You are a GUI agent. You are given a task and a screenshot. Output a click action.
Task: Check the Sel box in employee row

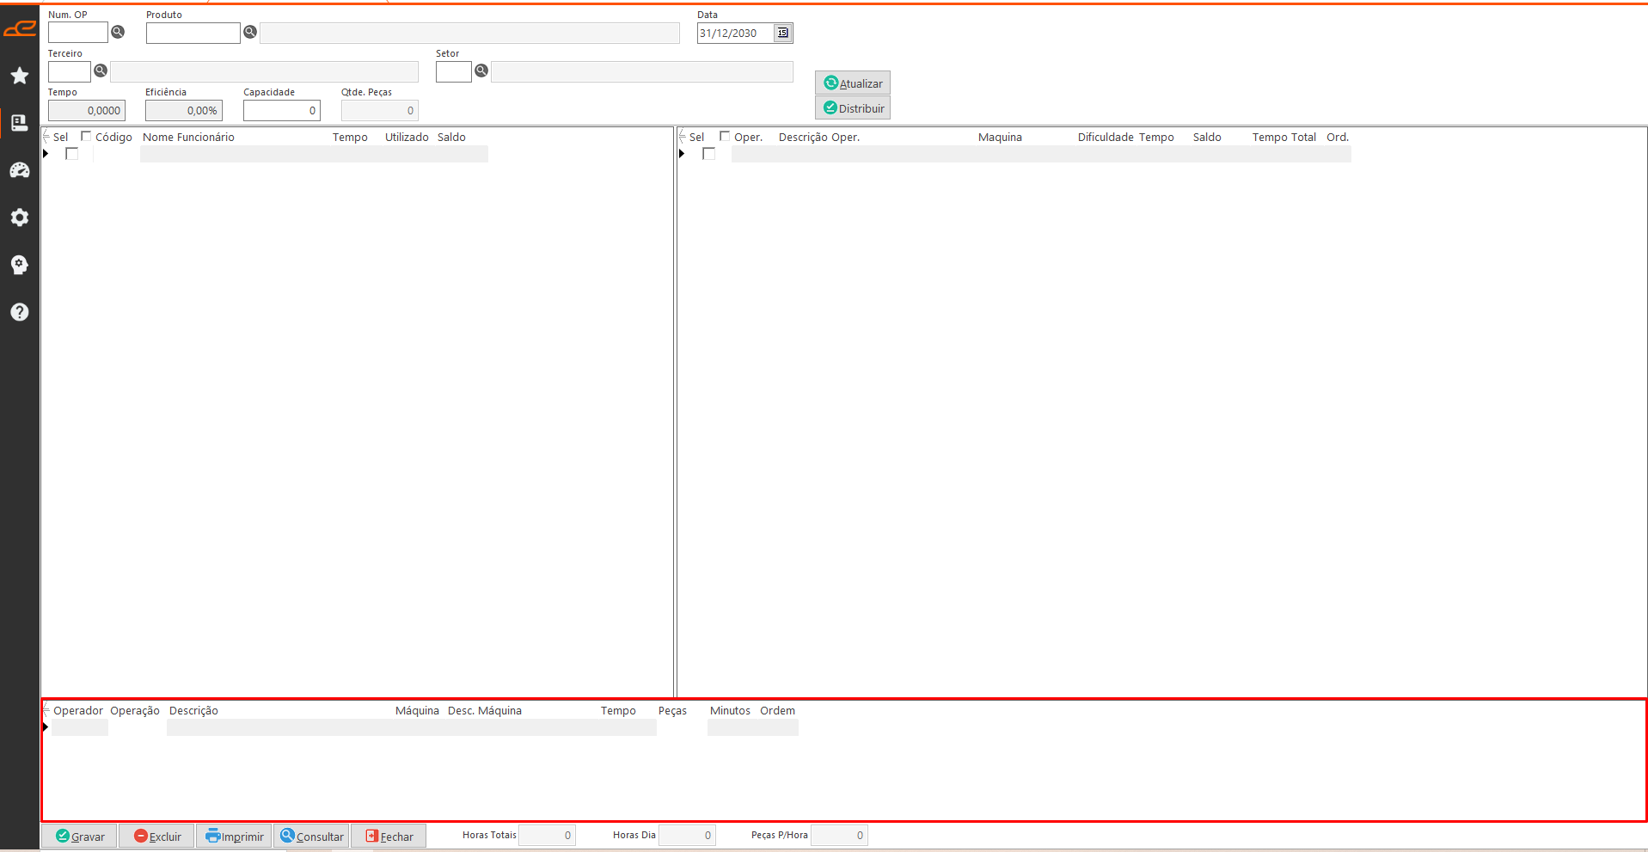[x=72, y=154]
